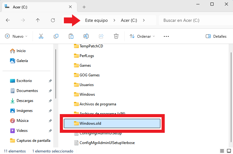Close the Acer (C:) tab
Viewport: 233px width, 154px height.
(70, 7)
